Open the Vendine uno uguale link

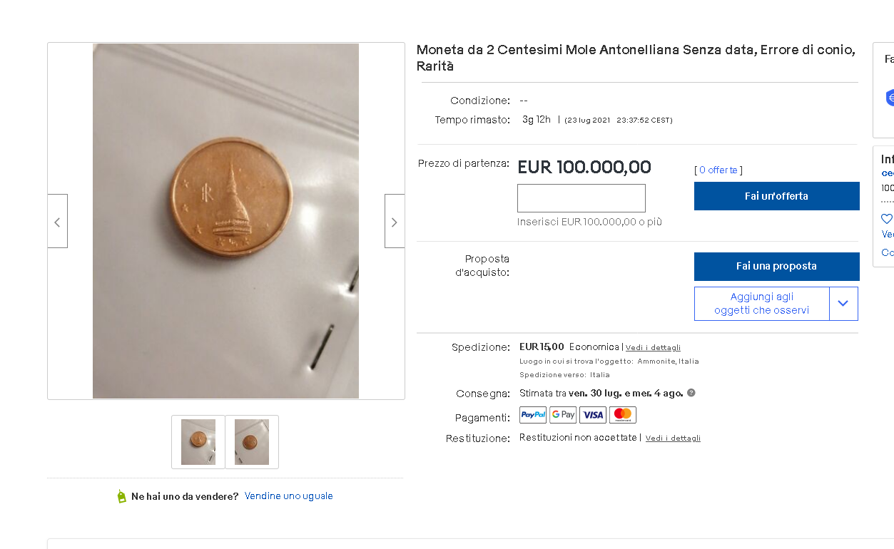click(289, 496)
